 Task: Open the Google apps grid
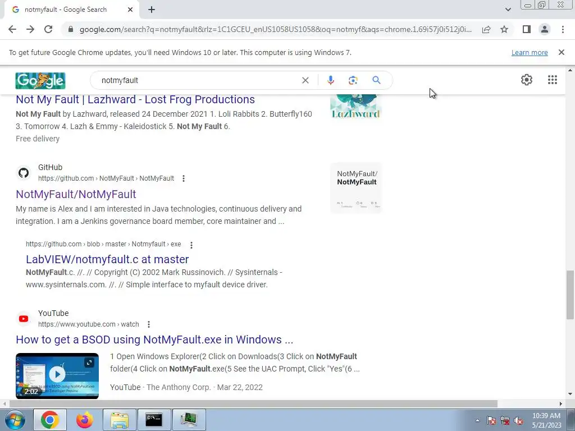click(x=553, y=80)
